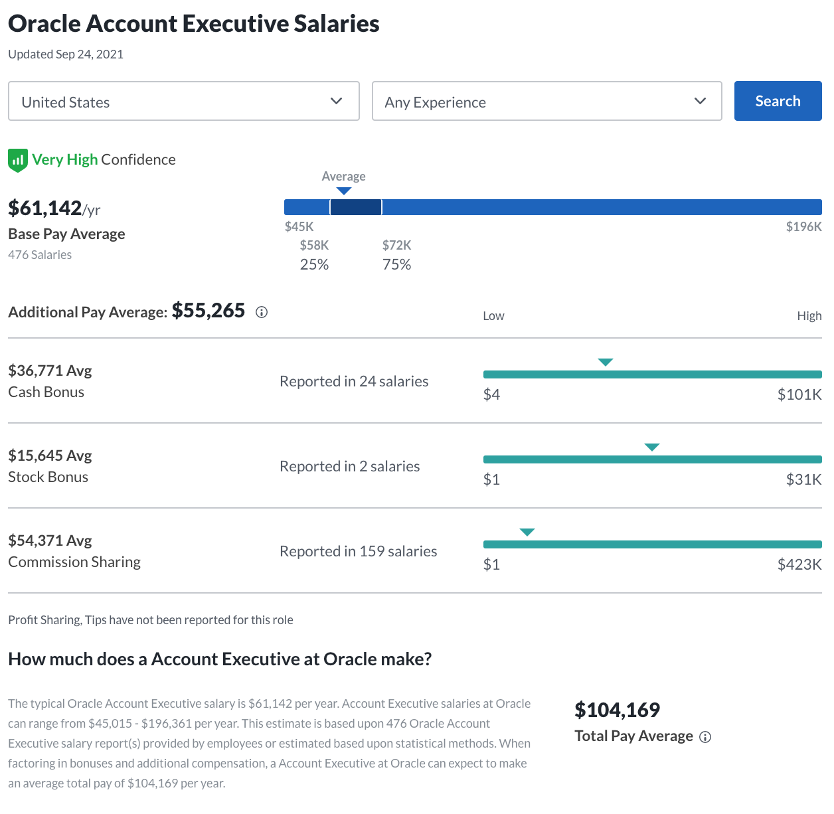Click info icon next to Additional Pay Average
The image size is (834, 814).
(262, 312)
